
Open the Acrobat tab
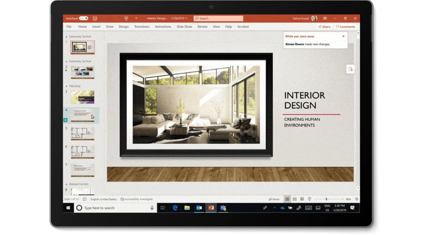(x=243, y=27)
